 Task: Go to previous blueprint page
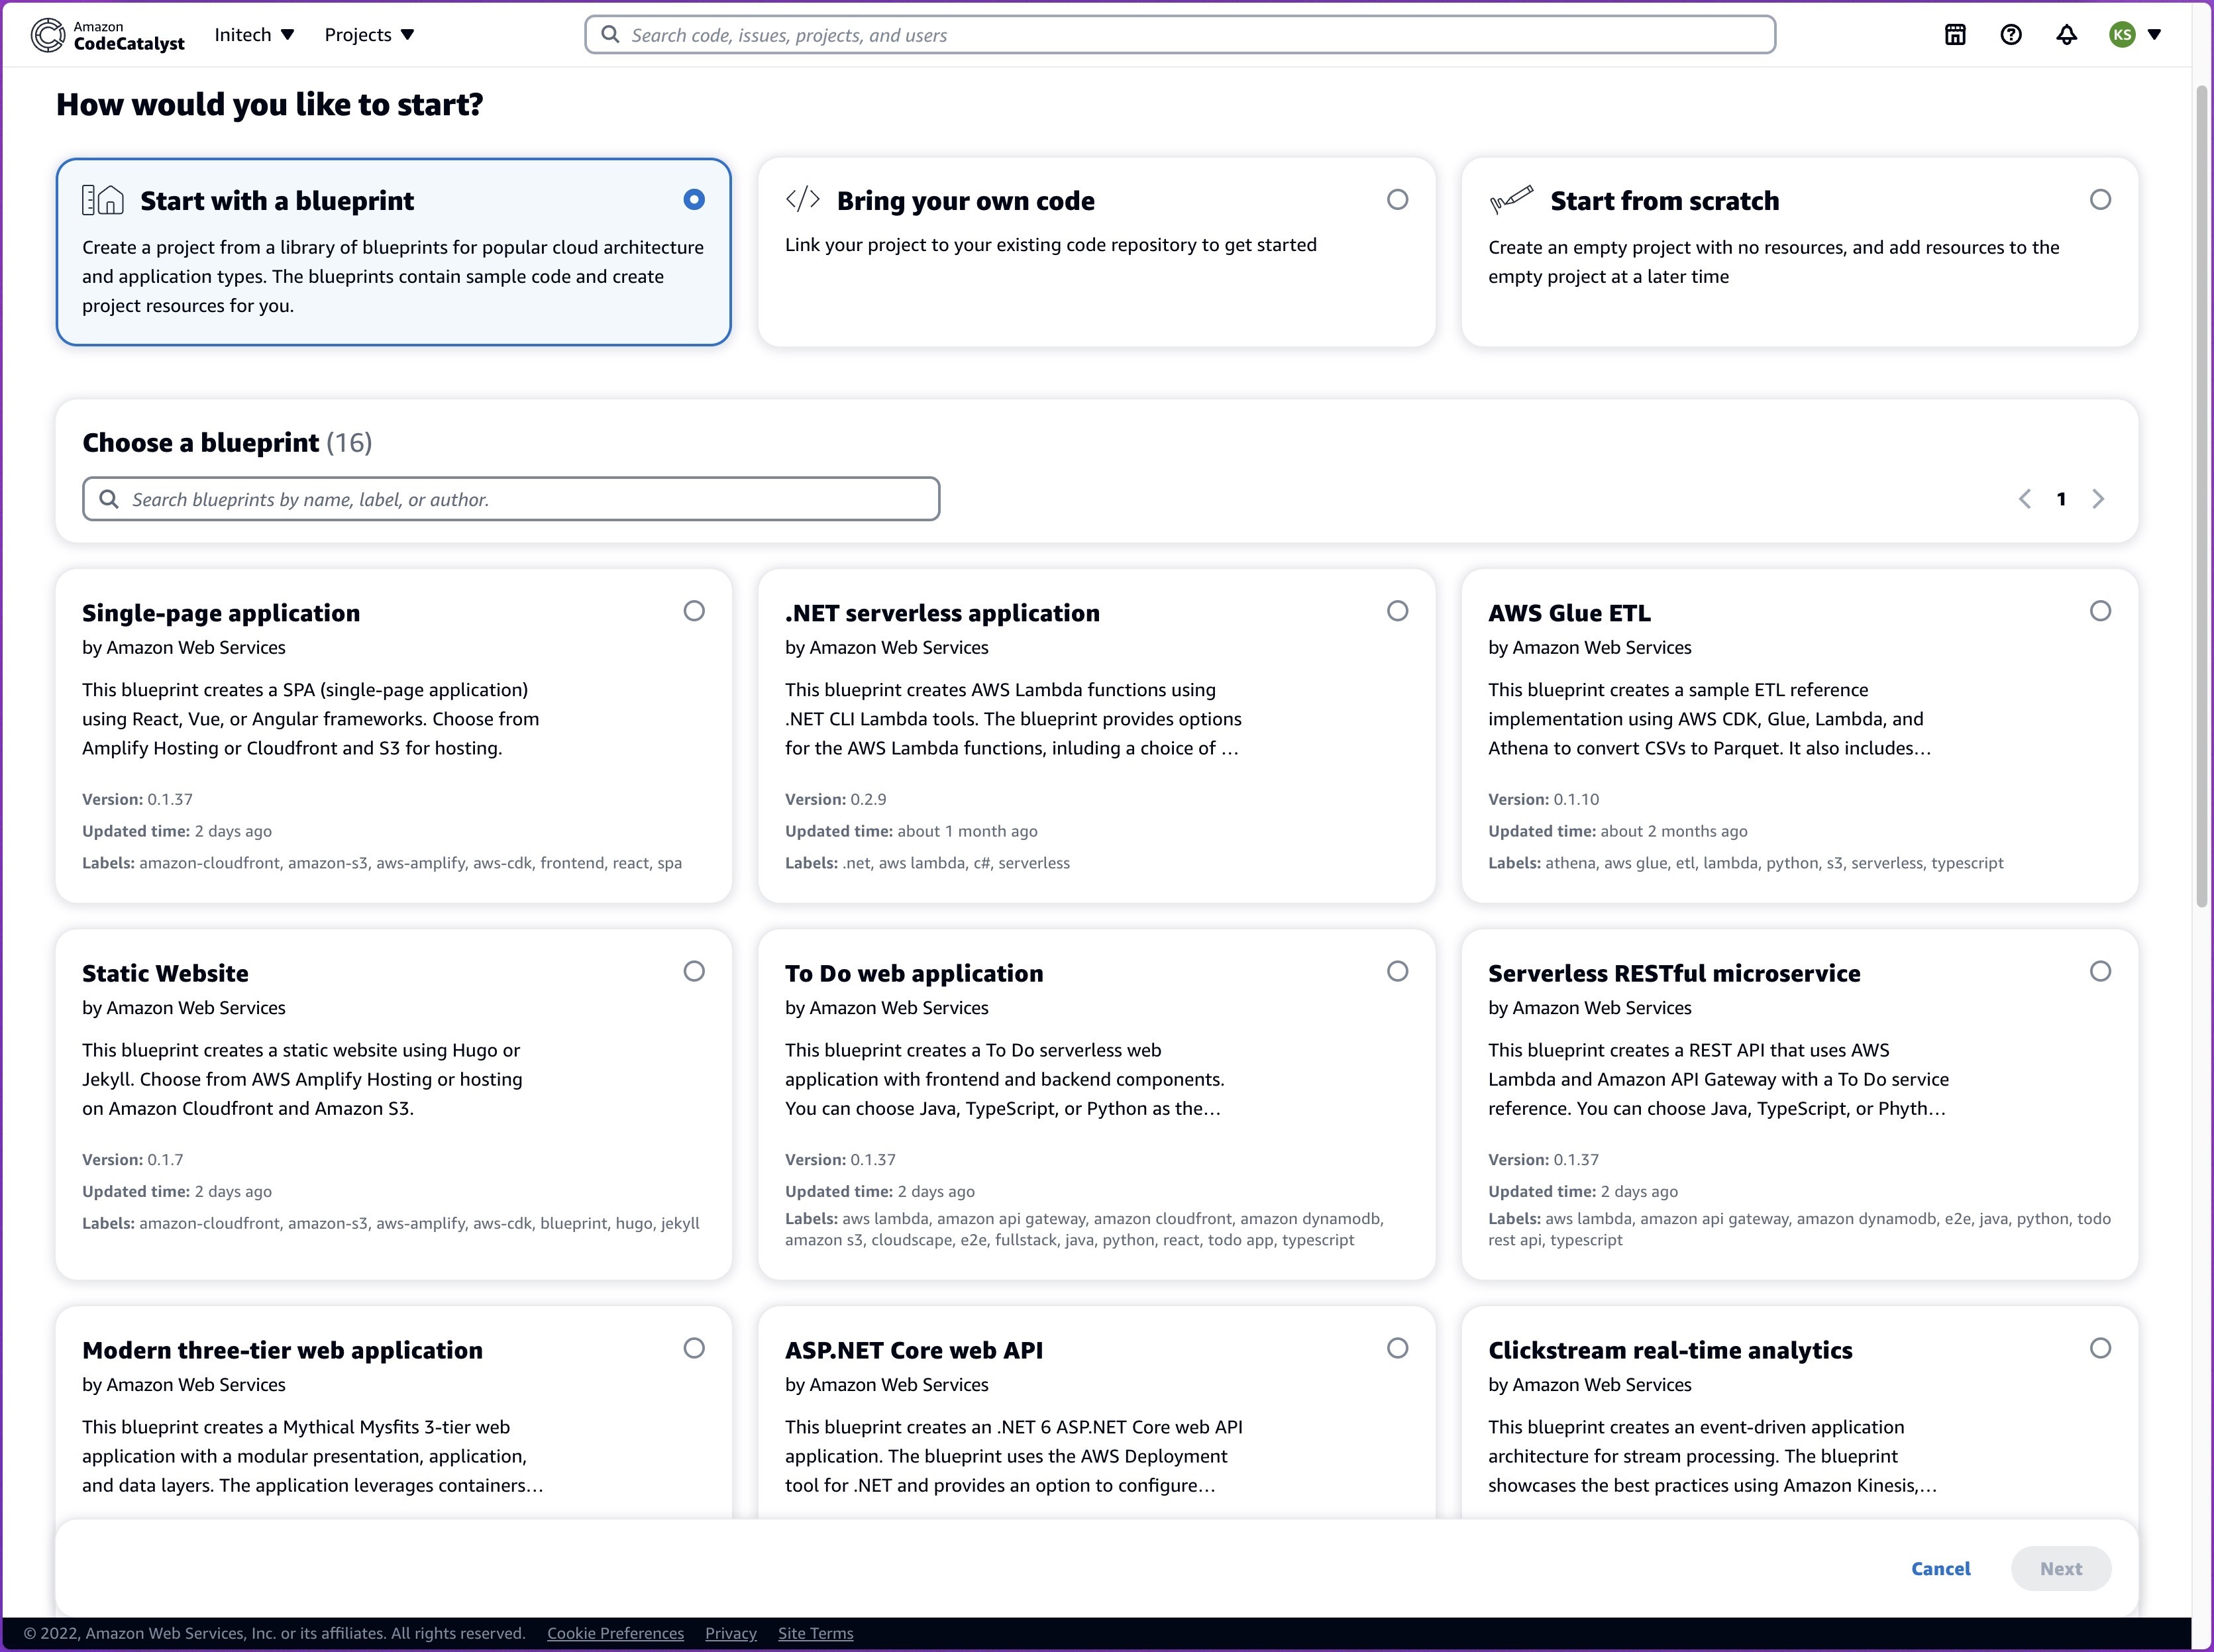click(2025, 499)
